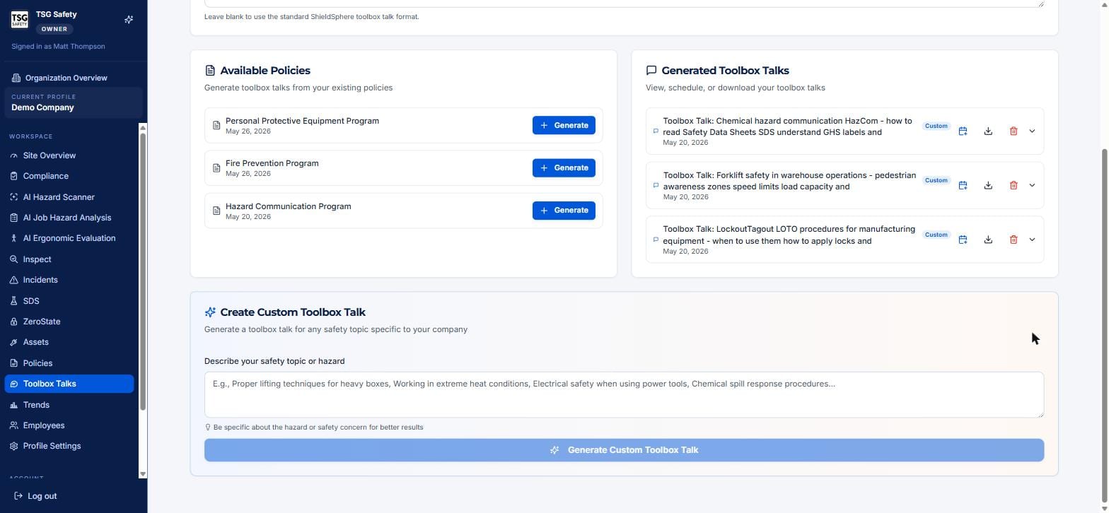Click the sparkle icon beside TSG Safety
This screenshot has height=513, width=1109.
pyautogui.click(x=129, y=20)
